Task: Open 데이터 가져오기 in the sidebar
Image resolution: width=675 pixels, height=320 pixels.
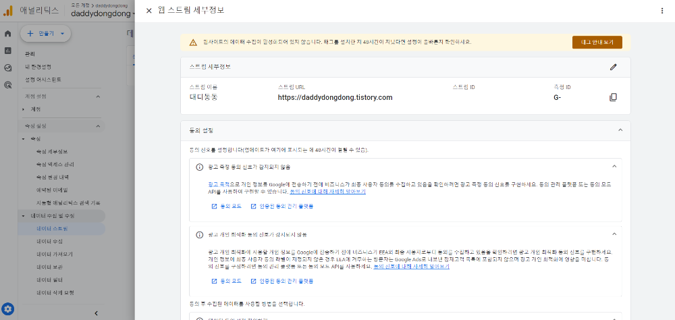Action: [x=55, y=254]
